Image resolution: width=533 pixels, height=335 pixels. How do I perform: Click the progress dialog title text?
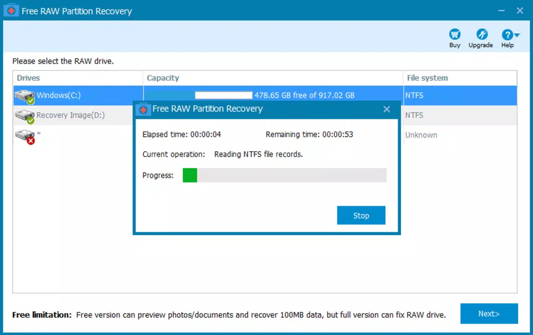click(208, 109)
